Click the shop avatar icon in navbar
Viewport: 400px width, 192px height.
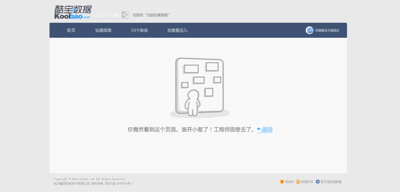pos(309,30)
